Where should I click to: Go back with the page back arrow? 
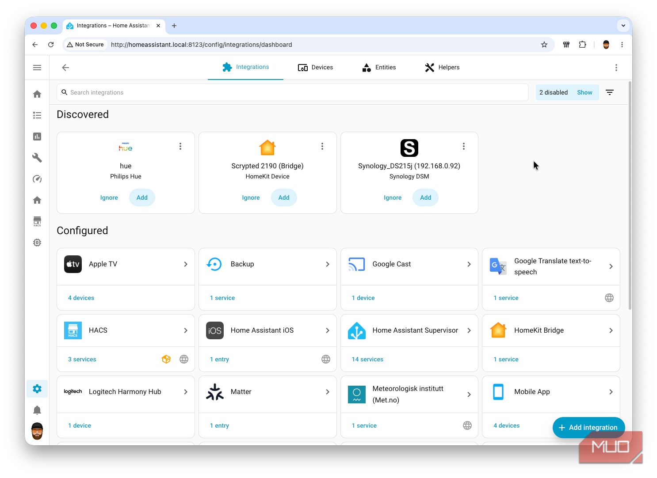[x=65, y=68]
